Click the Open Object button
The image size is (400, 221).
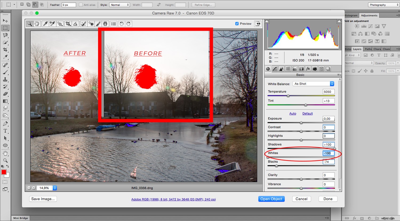click(271, 199)
